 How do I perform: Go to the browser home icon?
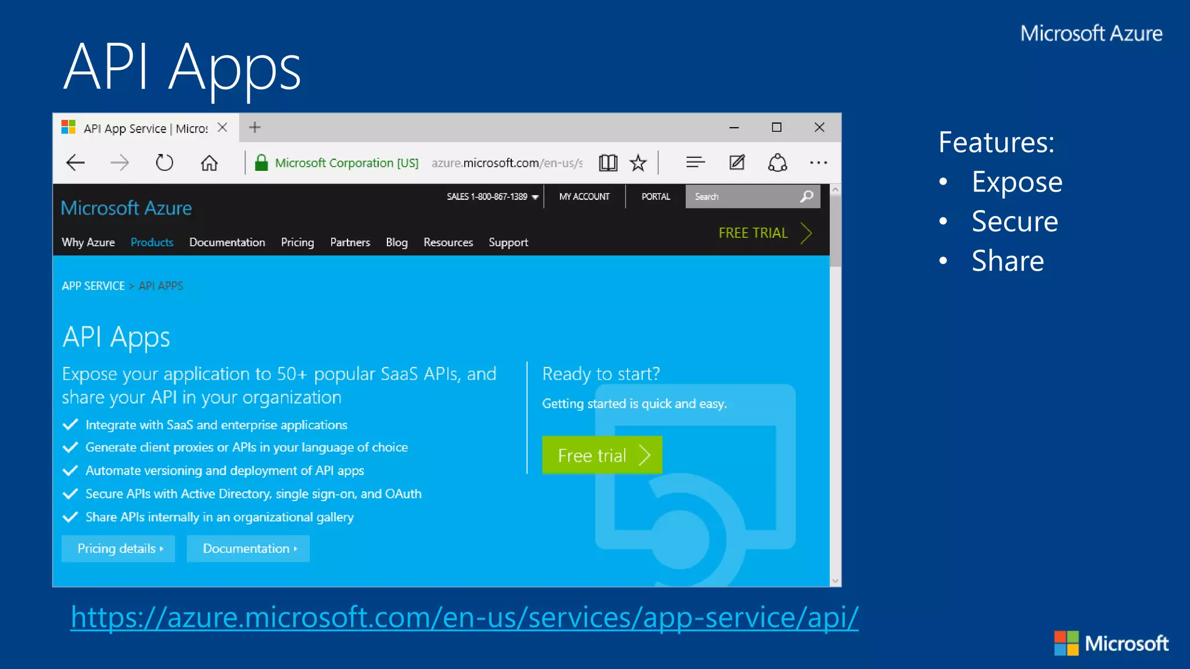pos(209,163)
